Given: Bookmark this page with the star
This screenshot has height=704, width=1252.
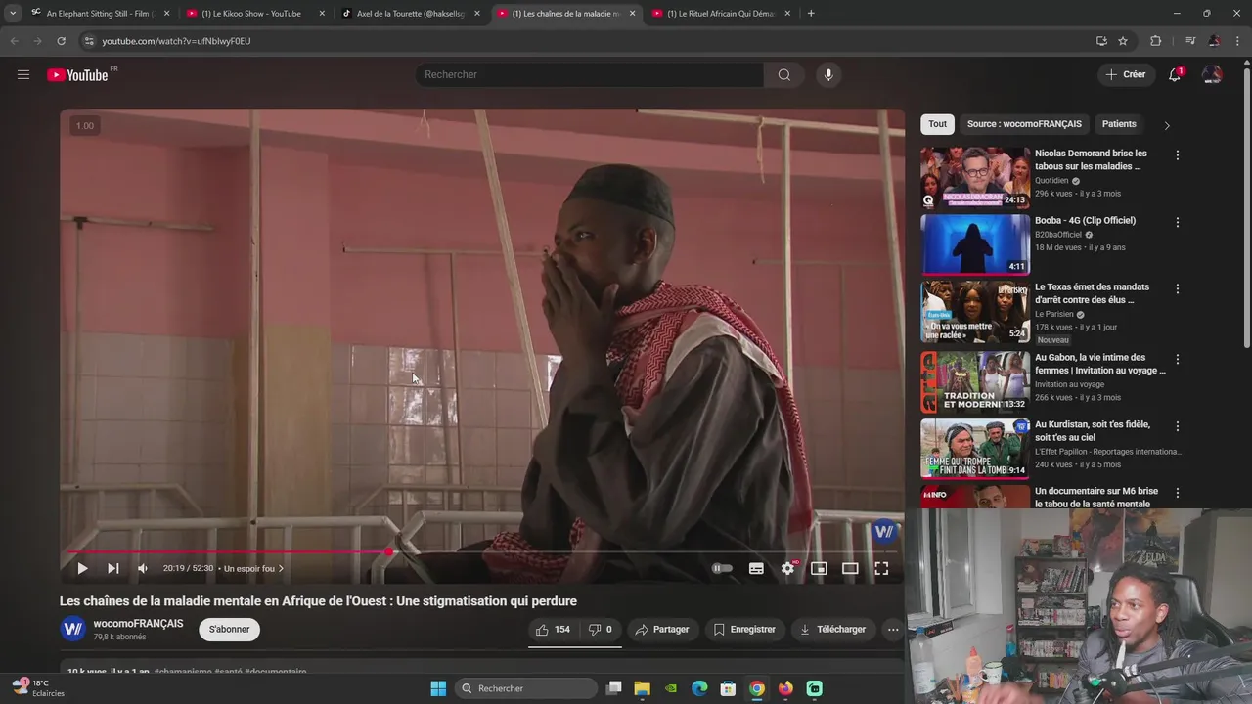Looking at the screenshot, I should click(x=1123, y=41).
